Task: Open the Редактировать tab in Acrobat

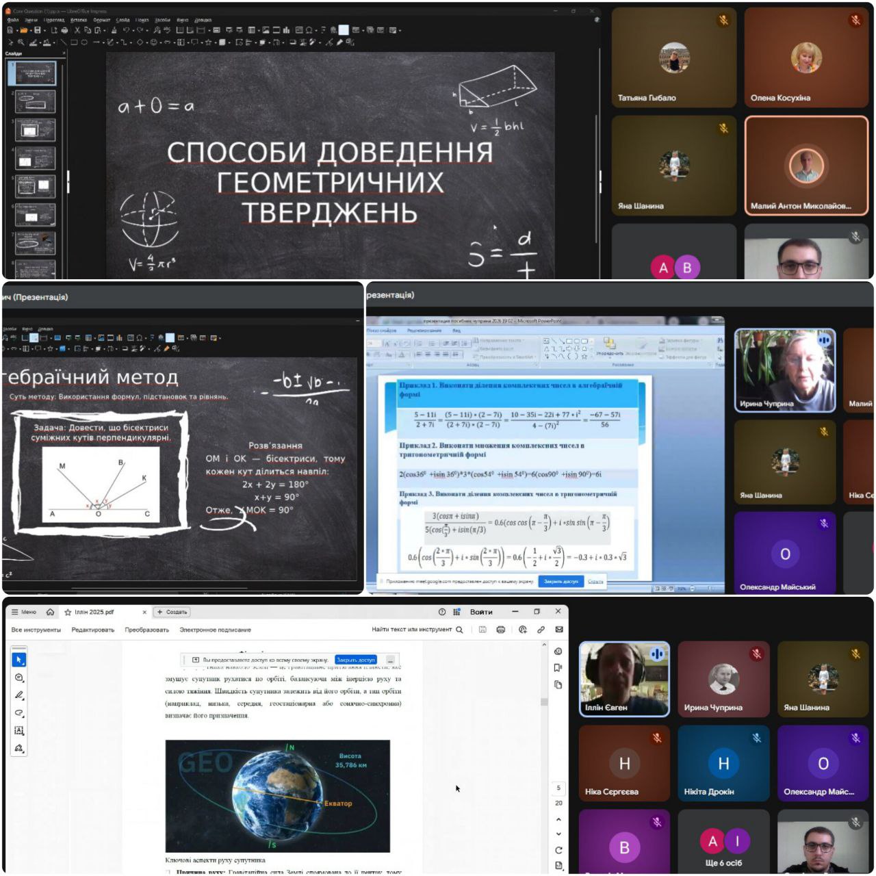Action: (x=92, y=630)
